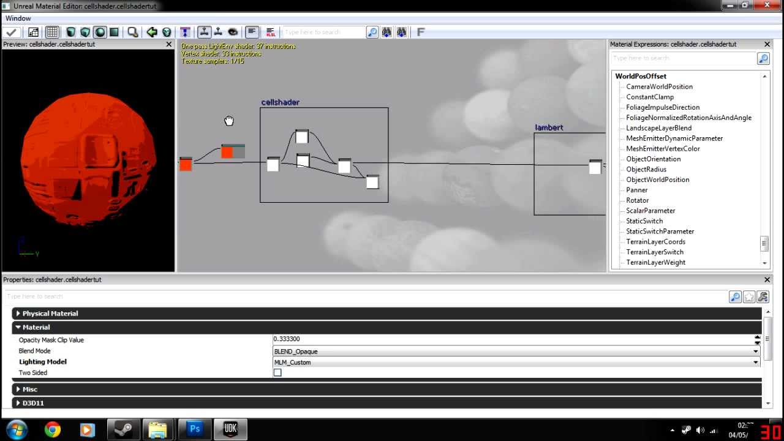Toggle the Two Sided checkbox
Viewport: 784px width, 441px height.
pyautogui.click(x=277, y=372)
